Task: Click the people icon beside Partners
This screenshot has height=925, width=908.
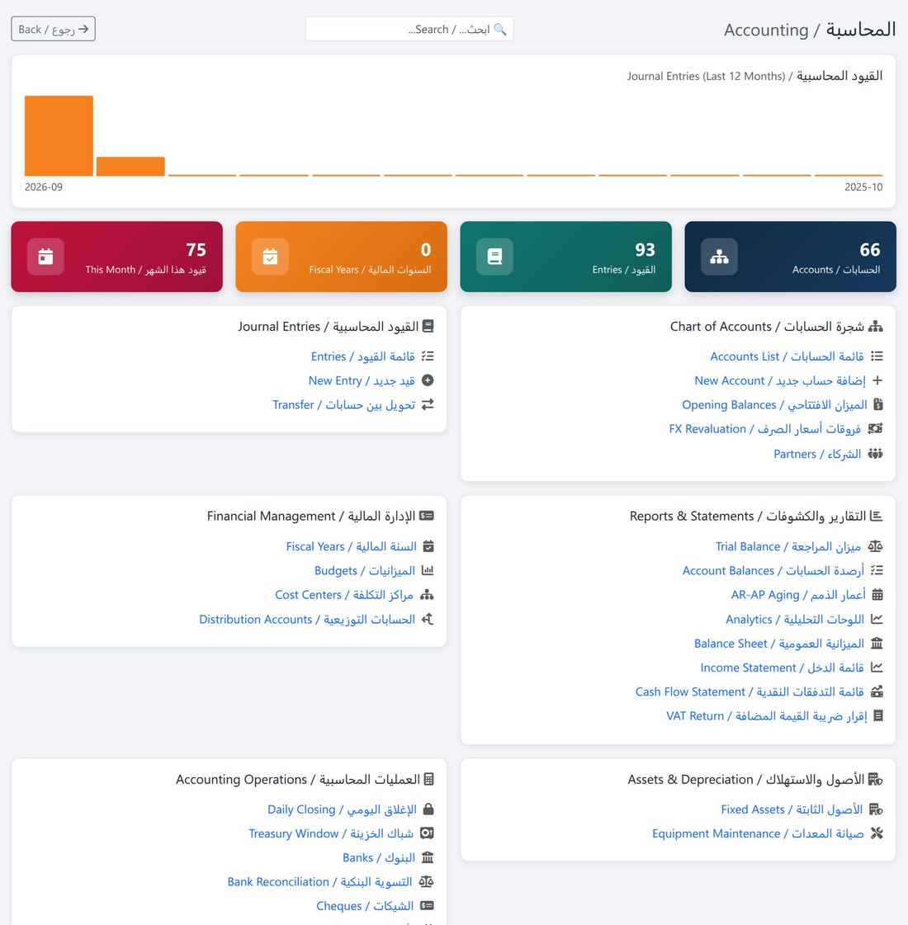Action: (x=876, y=454)
